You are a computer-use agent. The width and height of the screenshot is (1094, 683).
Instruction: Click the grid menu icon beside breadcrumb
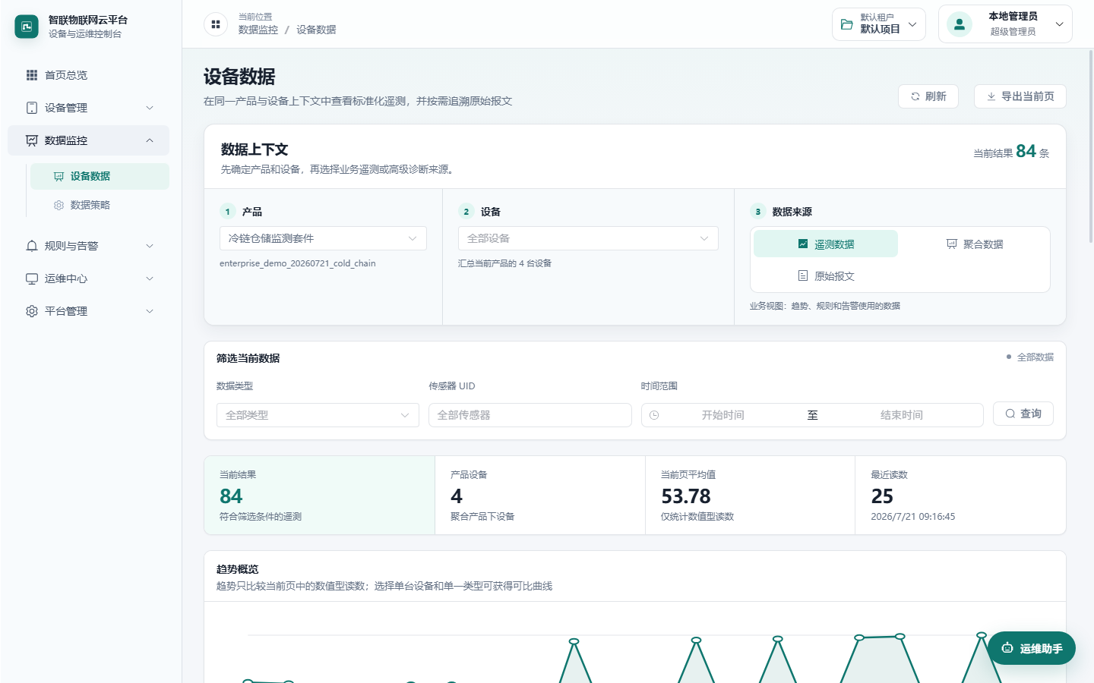point(216,24)
